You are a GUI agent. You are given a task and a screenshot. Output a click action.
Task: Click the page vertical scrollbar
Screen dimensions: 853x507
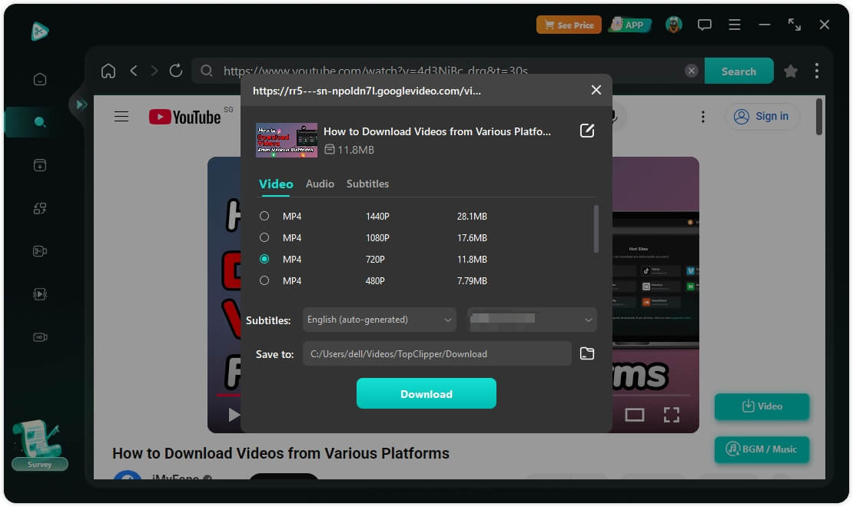(818, 117)
